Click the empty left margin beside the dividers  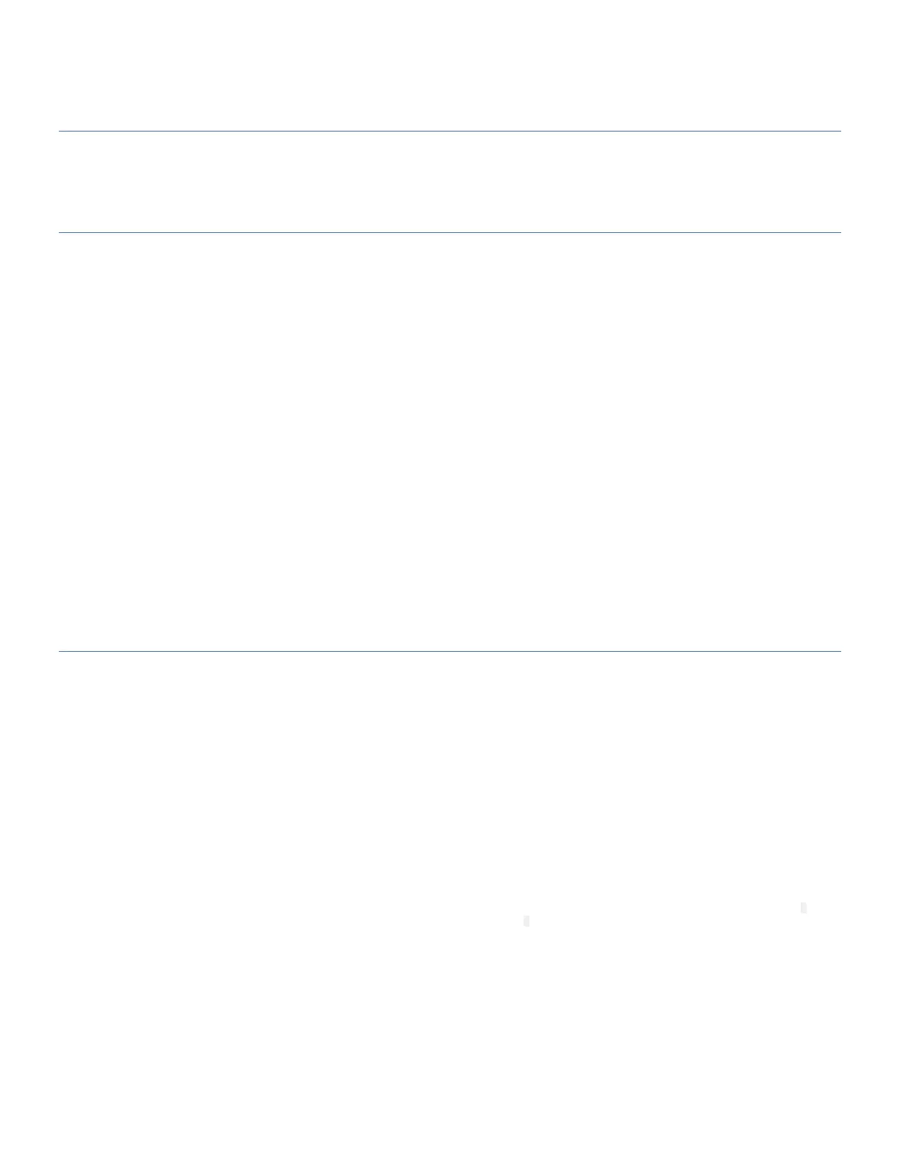point(29,441)
